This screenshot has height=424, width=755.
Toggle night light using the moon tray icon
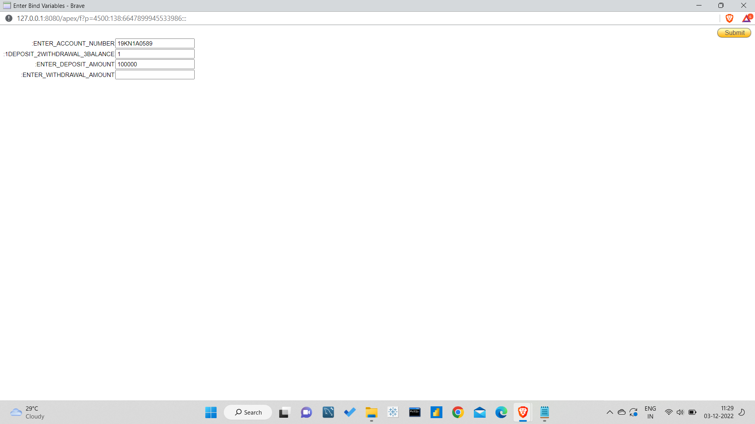[742, 412]
